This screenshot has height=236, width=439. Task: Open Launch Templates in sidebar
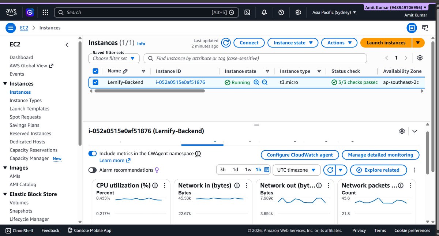click(29, 109)
